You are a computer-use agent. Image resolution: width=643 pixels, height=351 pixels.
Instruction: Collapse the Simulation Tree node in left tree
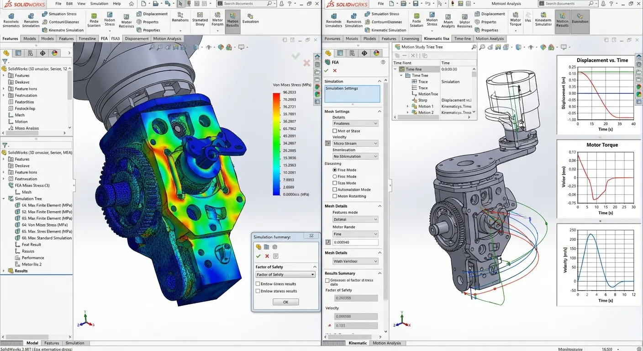(x=4, y=199)
